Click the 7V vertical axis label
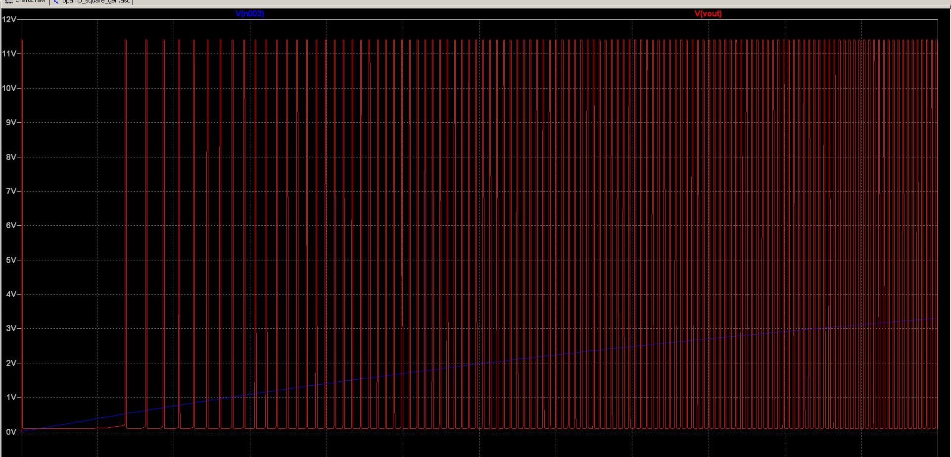Screen dimensions: 951x457 coord(11,191)
